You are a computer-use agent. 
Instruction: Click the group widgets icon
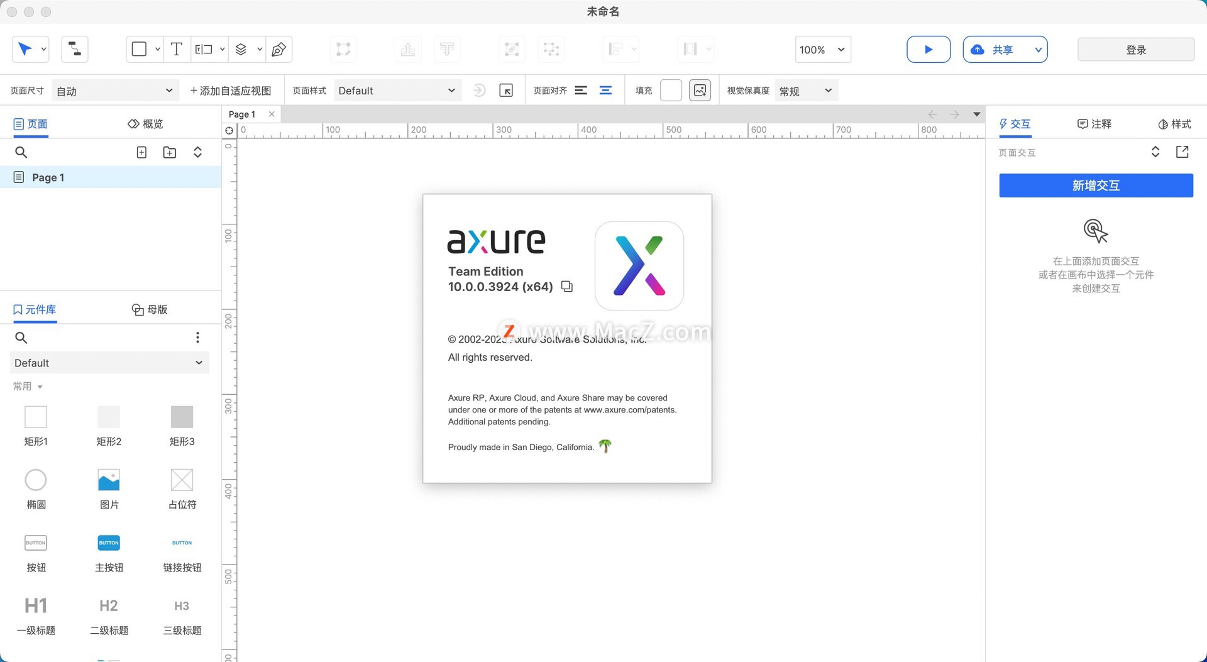click(512, 49)
